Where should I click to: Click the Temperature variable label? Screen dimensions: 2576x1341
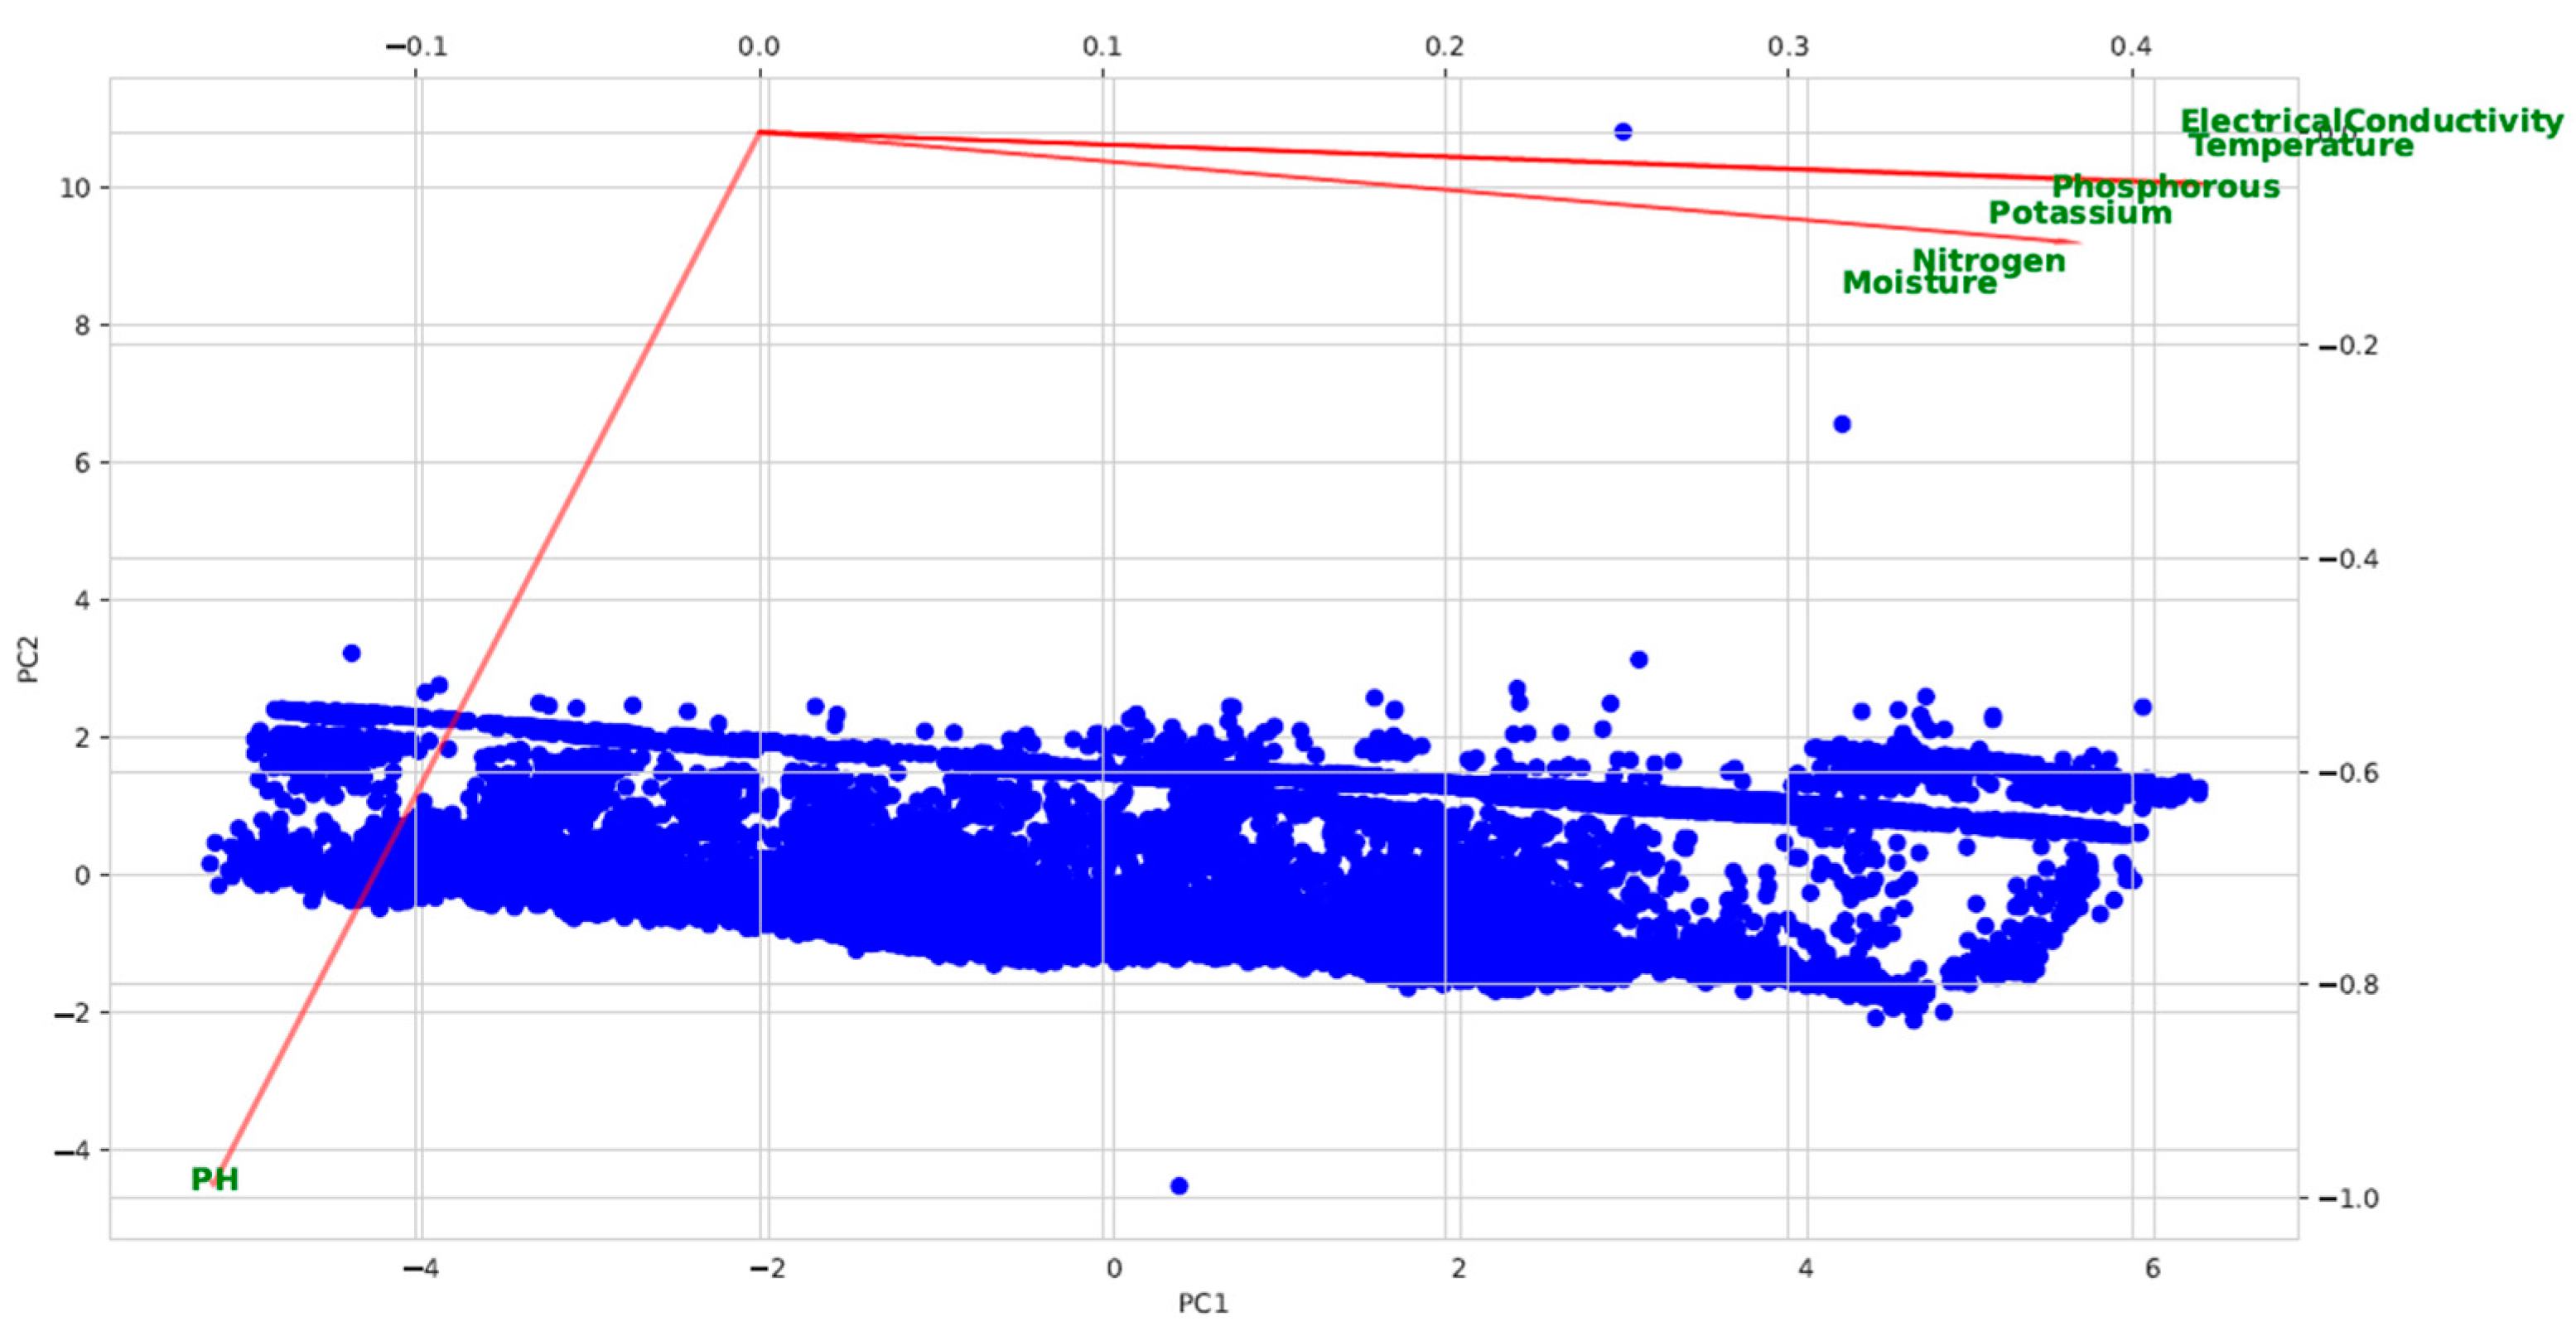(x=2301, y=146)
